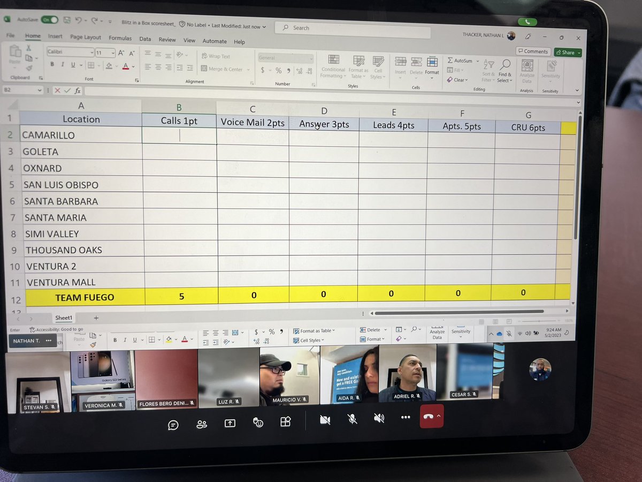Toggle the camera in meeting bar
Viewport: 642px width, 482px height.
tap(325, 420)
